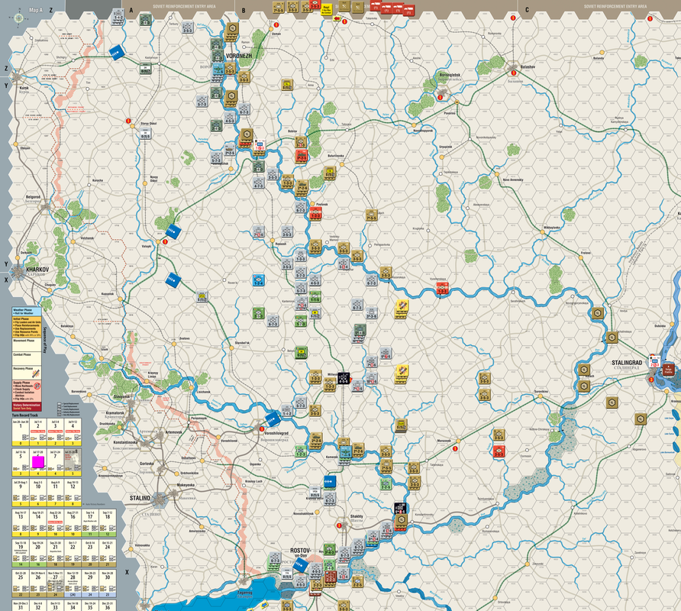Screen dimensions: 681x611
Task: Click the Movement Phase box
Action: click(x=27, y=345)
